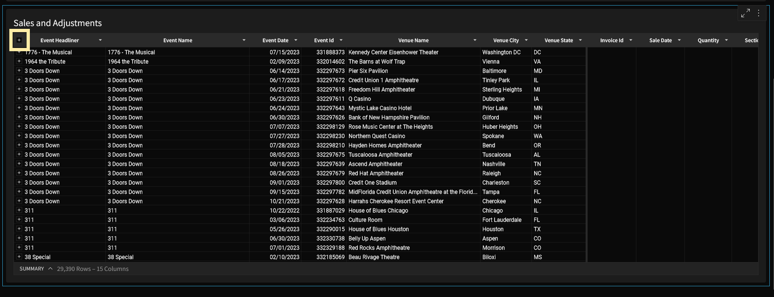This screenshot has height=297, width=774.
Task: Open the Event Headliner column dropdown arrow
Action: pos(100,40)
